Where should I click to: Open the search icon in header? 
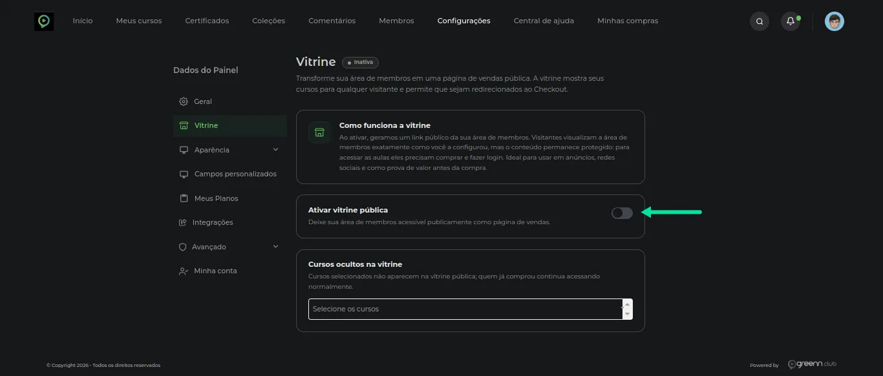[760, 21]
